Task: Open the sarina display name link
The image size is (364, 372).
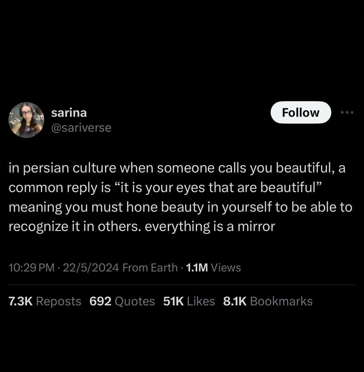Action: [69, 113]
